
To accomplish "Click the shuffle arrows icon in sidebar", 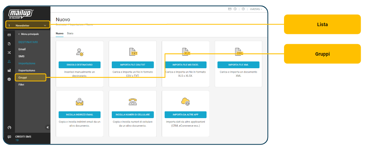I will click(x=9, y=53).
